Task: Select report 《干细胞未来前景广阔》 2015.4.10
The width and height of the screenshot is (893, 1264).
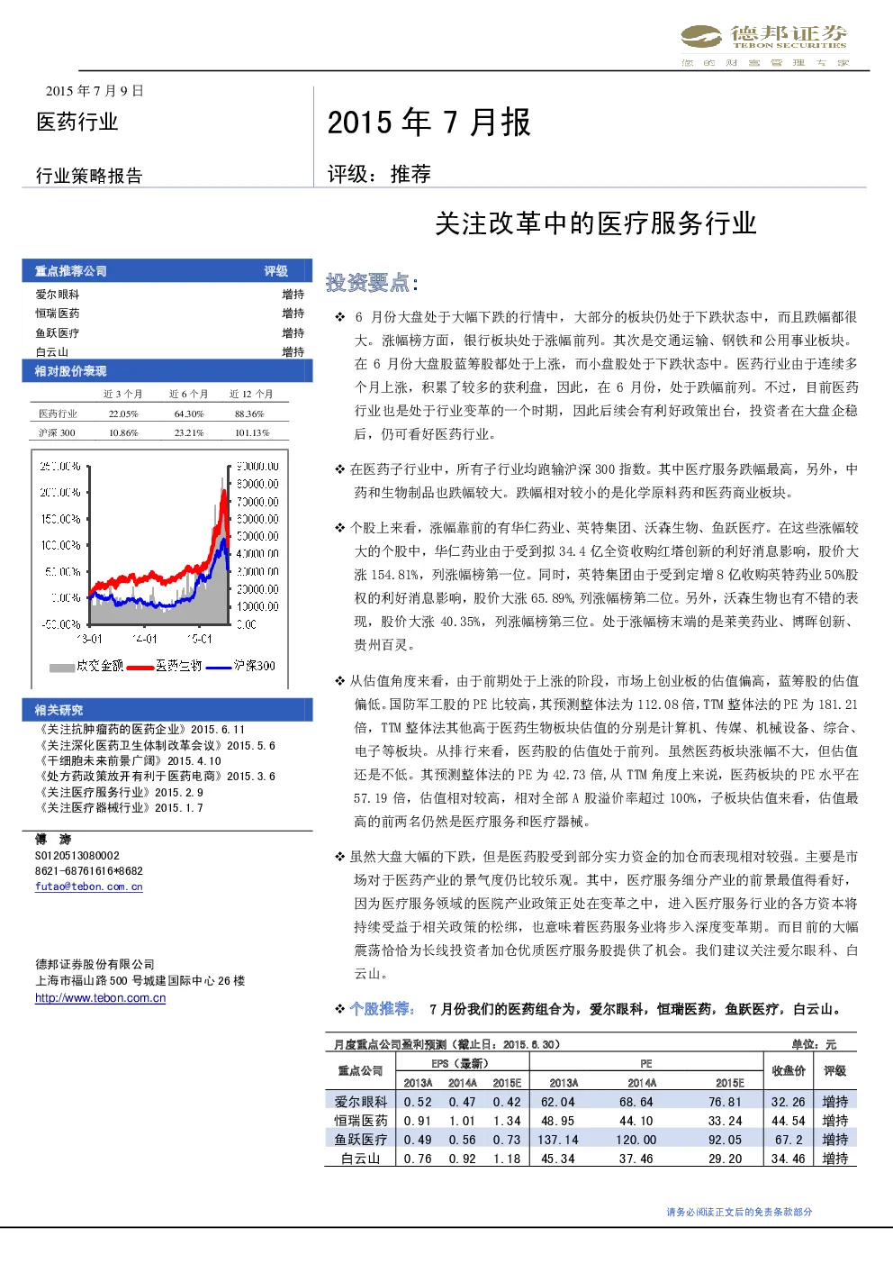Action: 129,761
